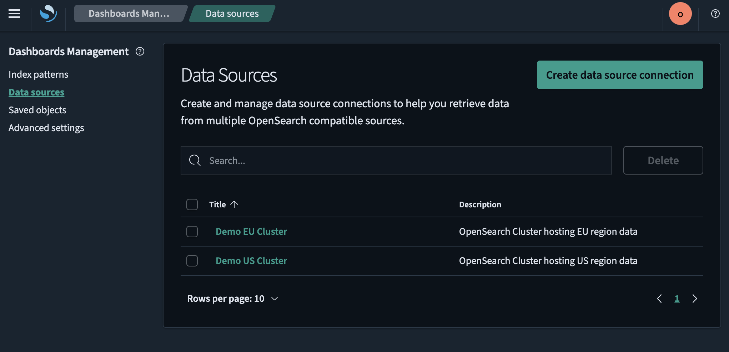The image size is (729, 352).
Task: Click the Description column header
Action: click(x=480, y=205)
